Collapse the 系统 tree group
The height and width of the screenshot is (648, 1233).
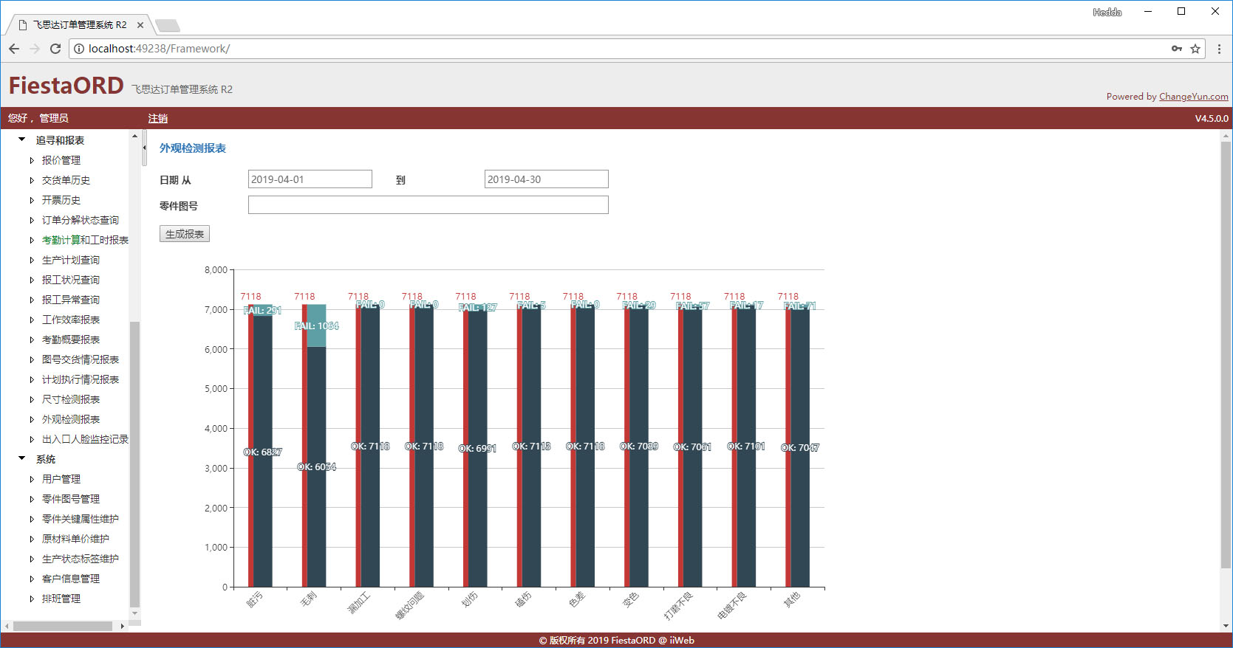point(22,458)
